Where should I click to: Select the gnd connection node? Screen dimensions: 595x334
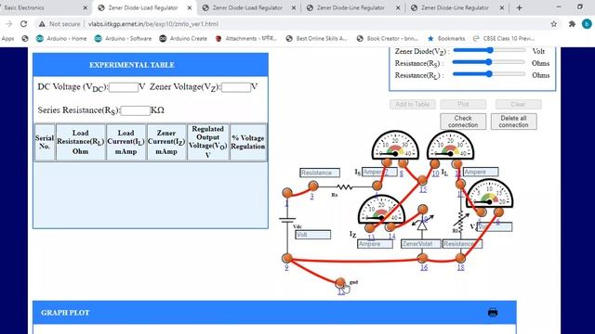tap(340, 282)
